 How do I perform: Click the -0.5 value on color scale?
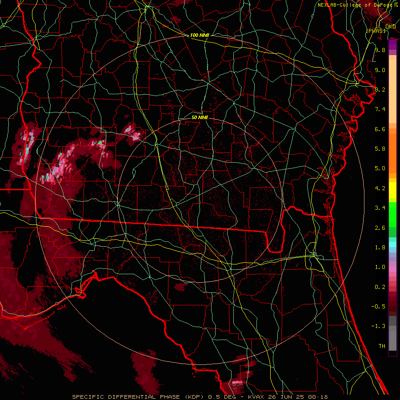[378, 307]
